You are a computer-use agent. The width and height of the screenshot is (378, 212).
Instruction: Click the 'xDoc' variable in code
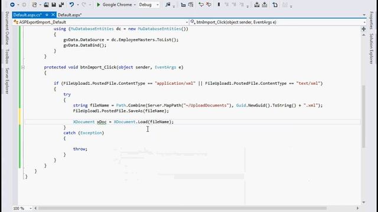pyautogui.click(x=102, y=122)
